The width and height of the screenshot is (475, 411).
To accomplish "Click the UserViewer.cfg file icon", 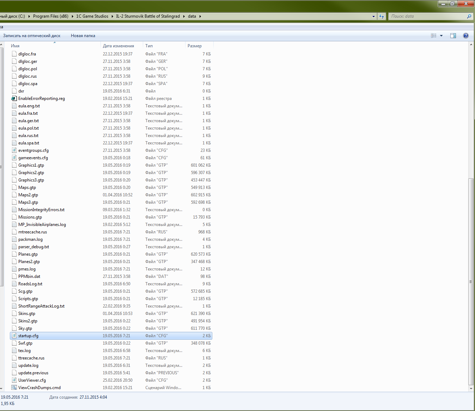I will (x=14, y=380).
